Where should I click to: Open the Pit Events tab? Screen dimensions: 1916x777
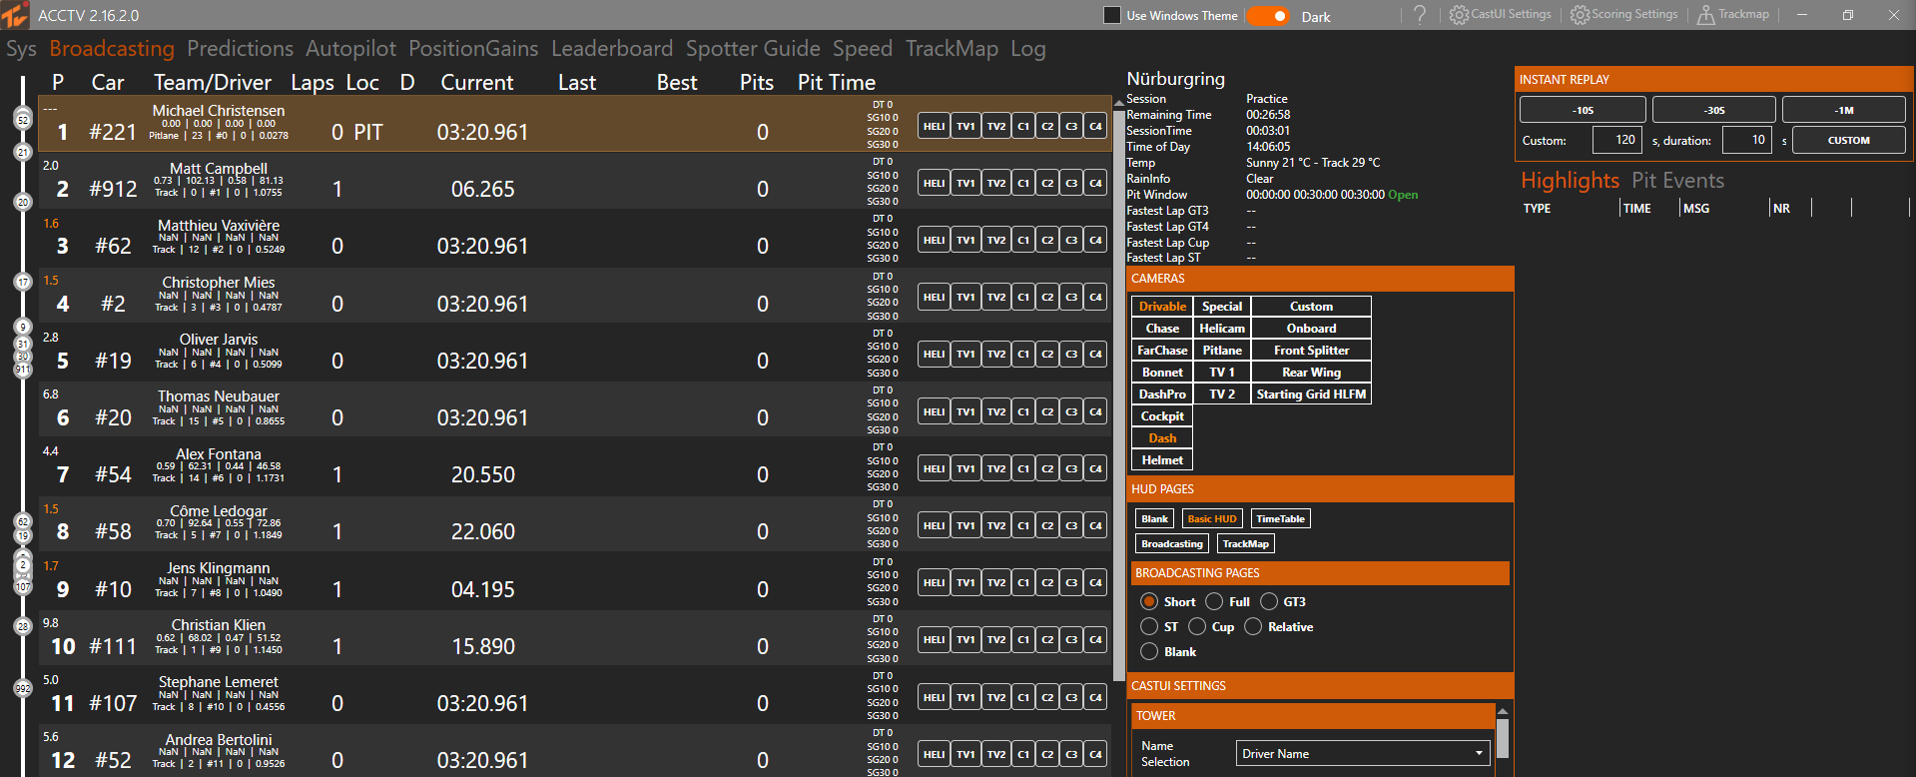pos(1677,181)
